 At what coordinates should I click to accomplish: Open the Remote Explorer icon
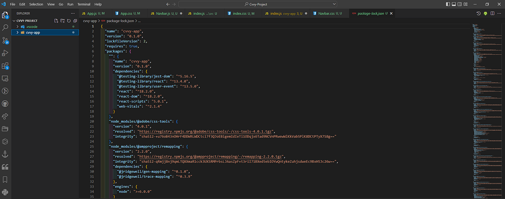click(5, 78)
